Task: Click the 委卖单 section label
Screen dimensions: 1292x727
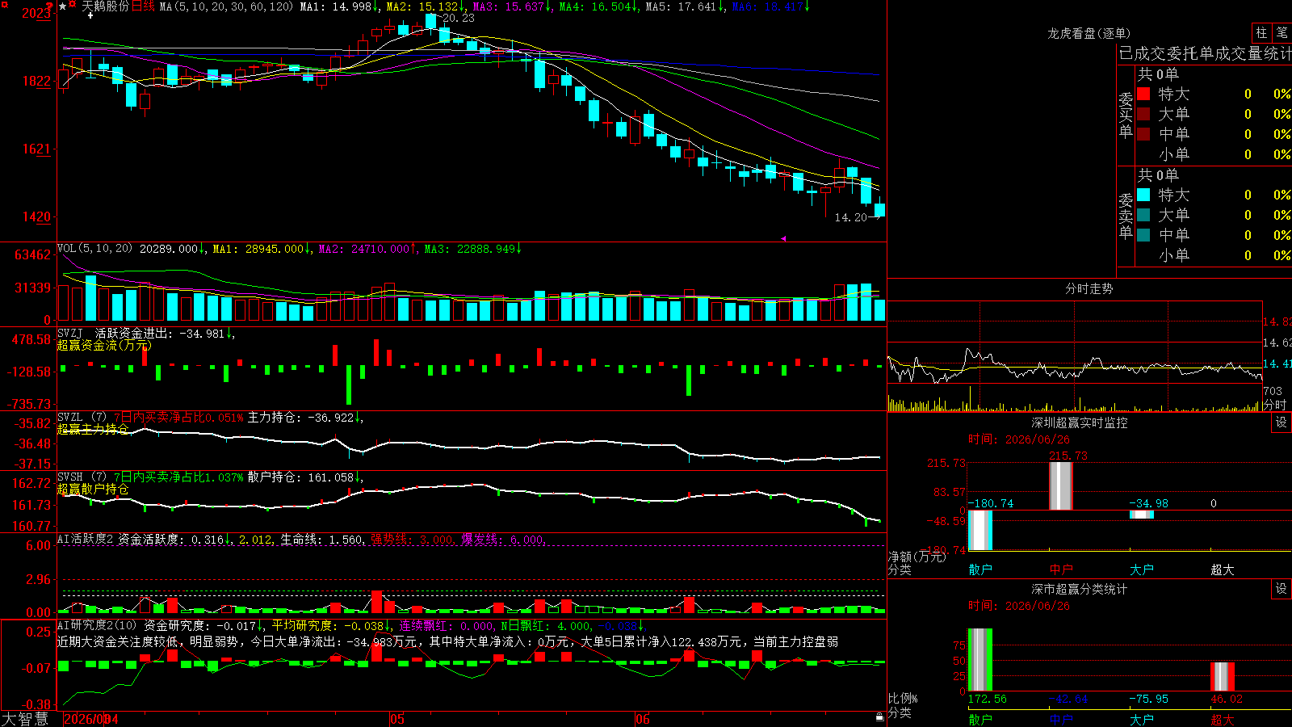Action: click(x=1126, y=216)
